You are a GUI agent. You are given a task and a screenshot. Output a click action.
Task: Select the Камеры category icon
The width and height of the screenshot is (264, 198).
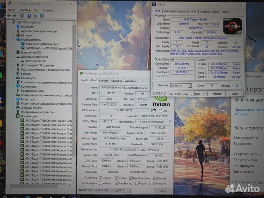point(18,74)
